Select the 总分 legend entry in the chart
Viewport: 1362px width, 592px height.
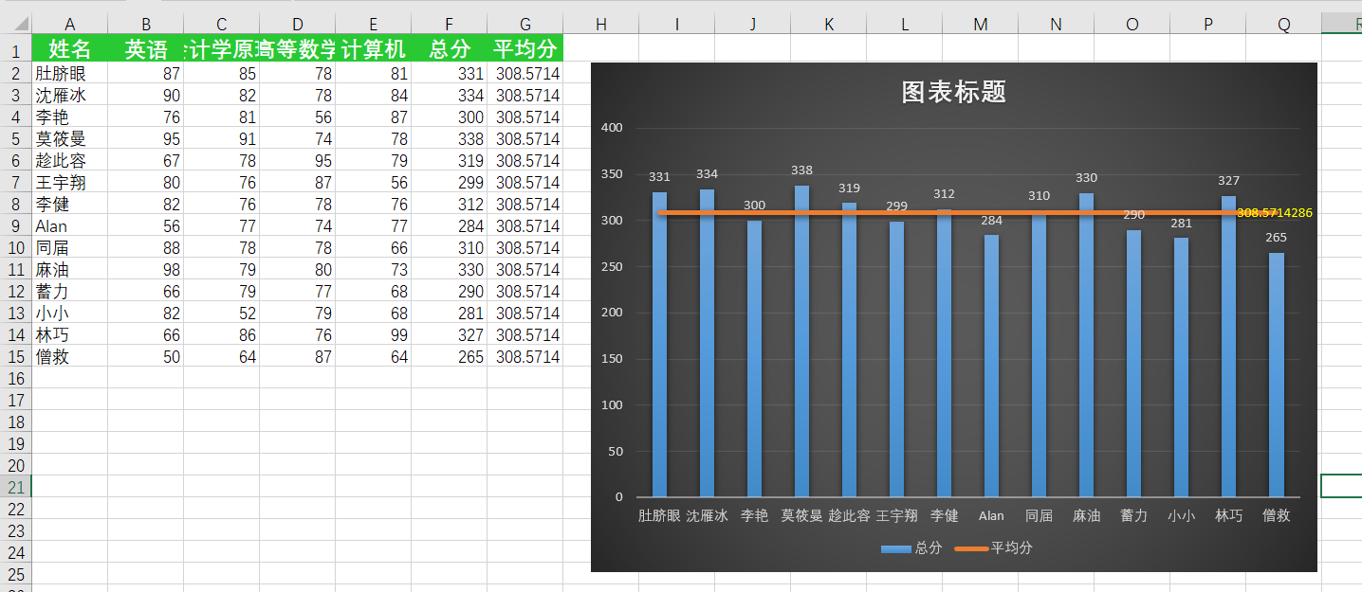pos(913,547)
